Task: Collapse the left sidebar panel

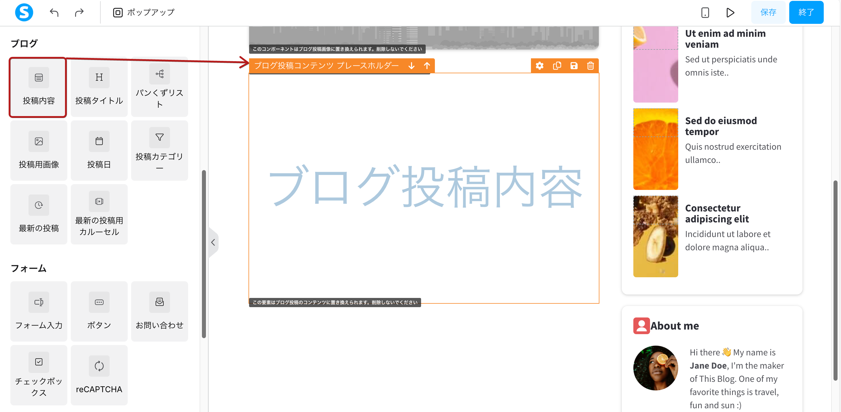Action: pos(213,242)
